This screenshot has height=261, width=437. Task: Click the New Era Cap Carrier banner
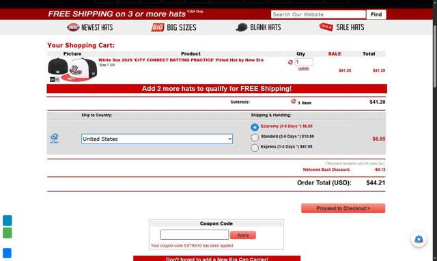[217, 258]
